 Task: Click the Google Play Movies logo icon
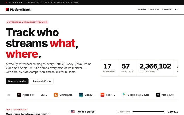(x=124, y=95)
